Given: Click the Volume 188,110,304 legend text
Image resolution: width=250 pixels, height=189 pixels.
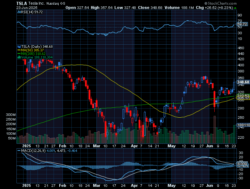Looking at the screenshot, I should click(x=37, y=57).
